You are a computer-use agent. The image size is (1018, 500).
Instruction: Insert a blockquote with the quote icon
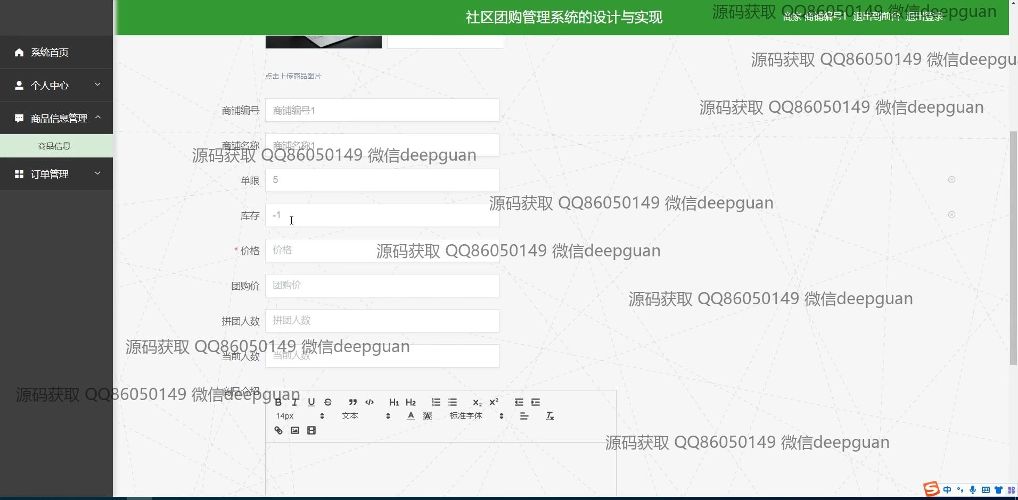[x=352, y=402]
